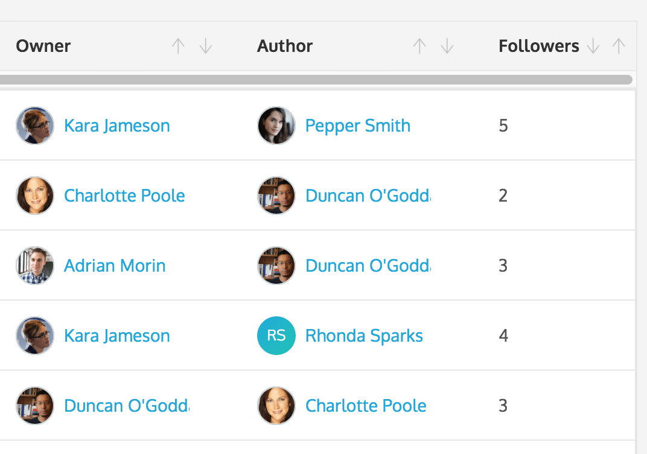
Task: Open owner Charlotte Poole's profile link
Action: tap(124, 196)
